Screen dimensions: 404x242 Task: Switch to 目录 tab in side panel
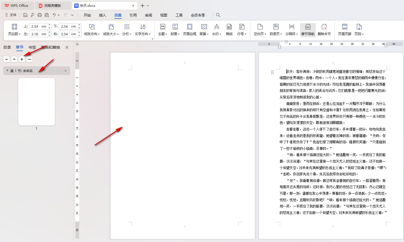(x=7, y=47)
